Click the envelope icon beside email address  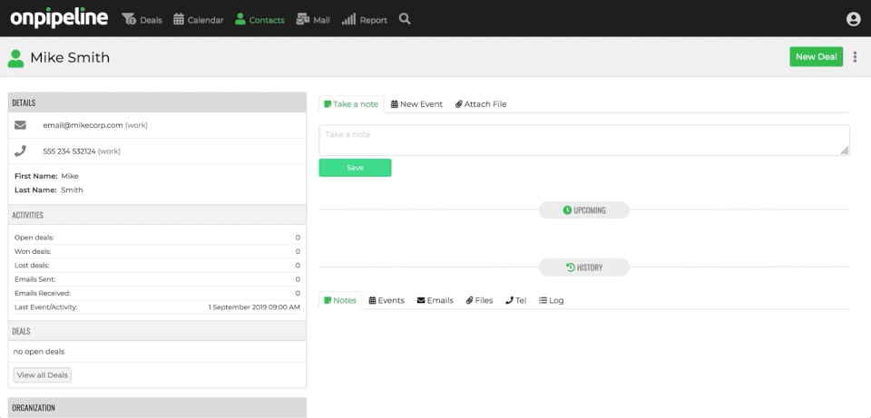pos(20,125)
